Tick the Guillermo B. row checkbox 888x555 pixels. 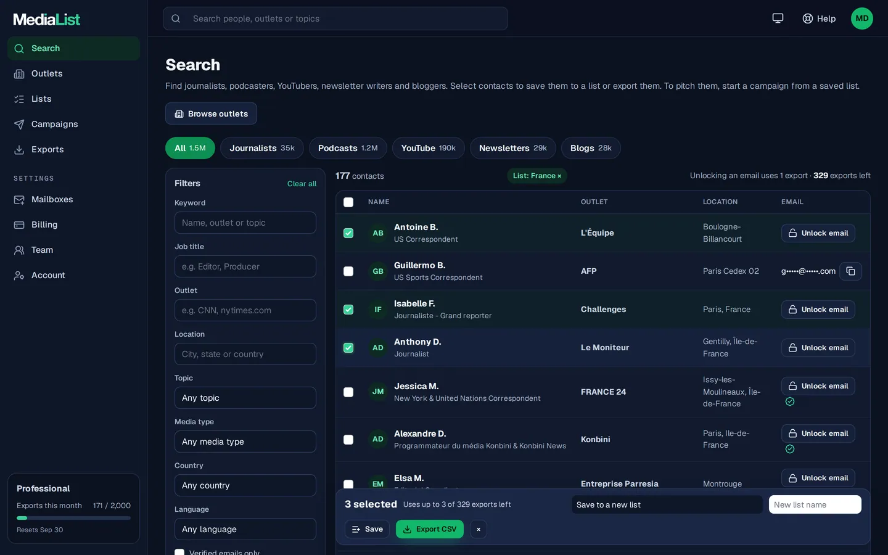(348, 271)
